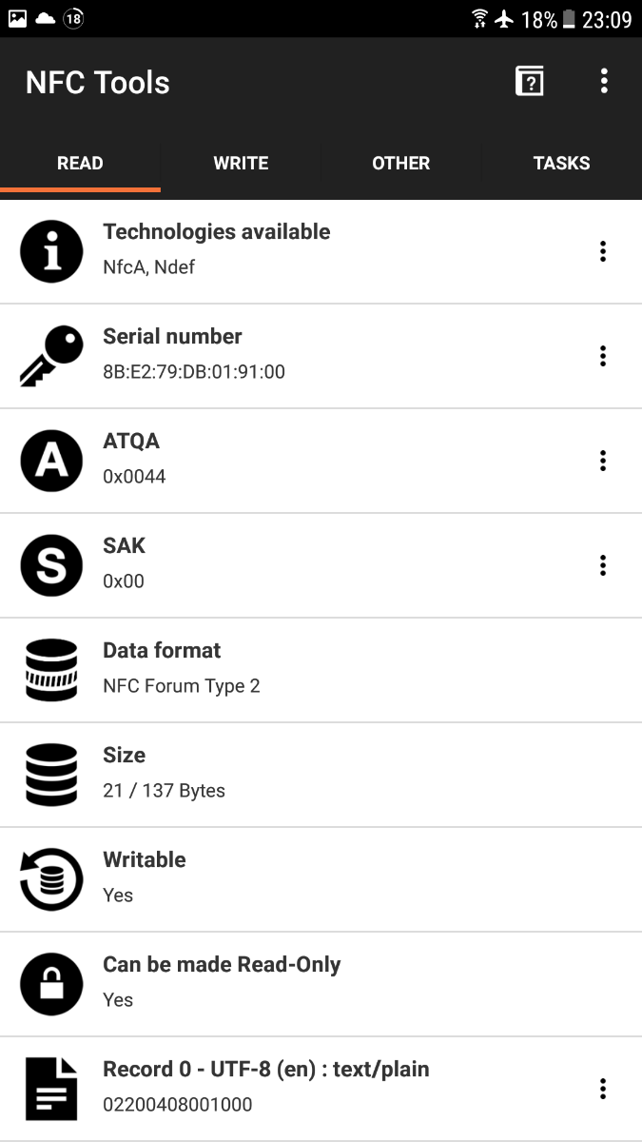Show more options for ATQA row
642x1142 pixels.
coord(603,461)
